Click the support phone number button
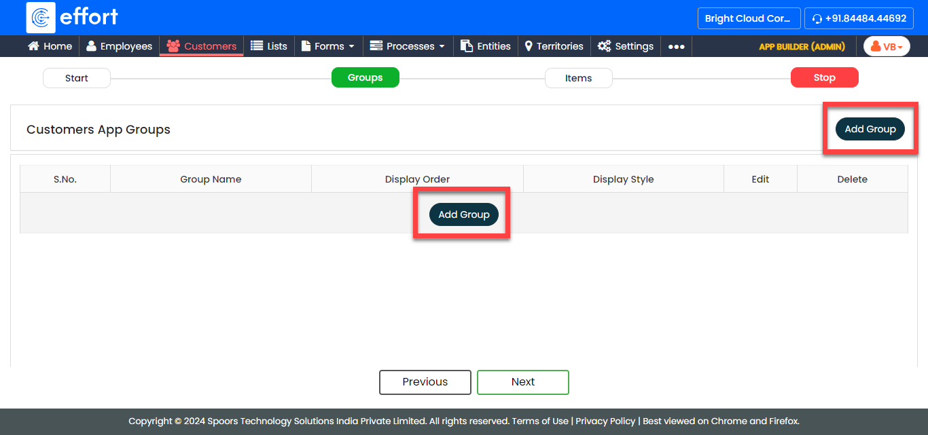Screen dimensions: 928x435 [859, 18]
